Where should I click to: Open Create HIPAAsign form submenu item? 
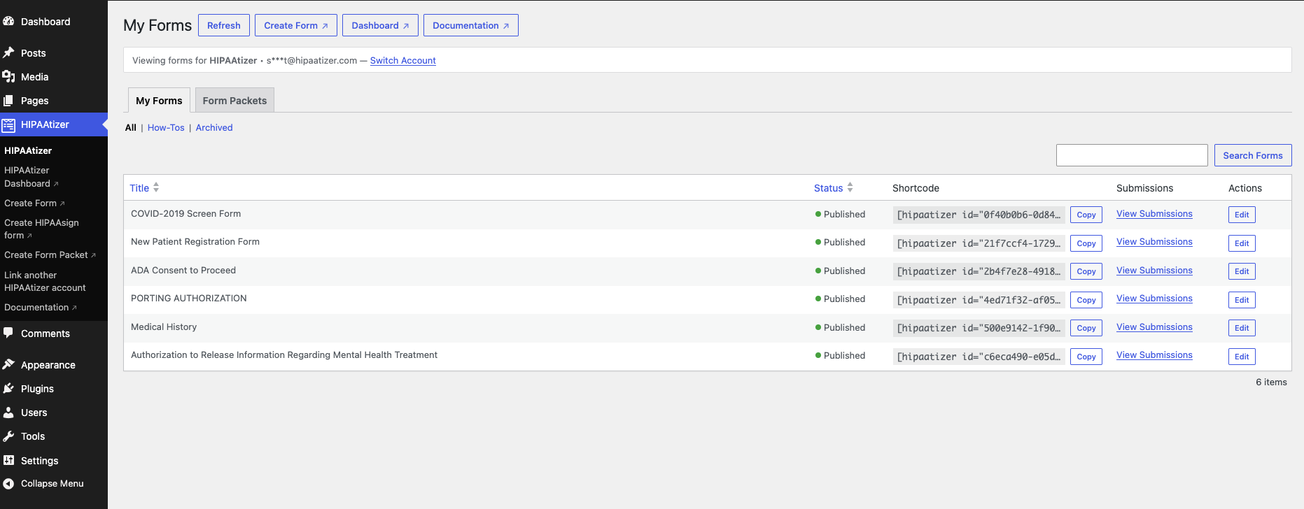click(x=41, y=229)
